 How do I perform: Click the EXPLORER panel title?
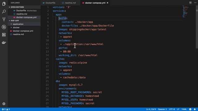click(15, 3)
